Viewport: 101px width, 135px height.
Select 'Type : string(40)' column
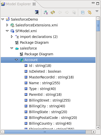point(42,89)
